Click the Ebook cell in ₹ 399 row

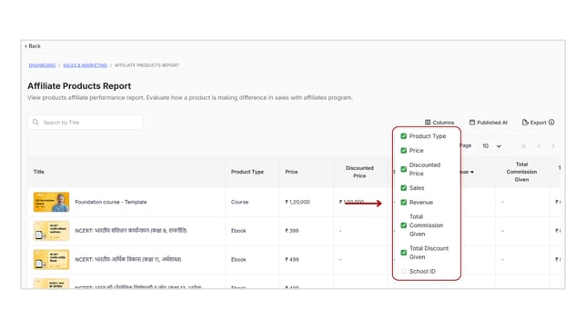(x=238, y=231)
